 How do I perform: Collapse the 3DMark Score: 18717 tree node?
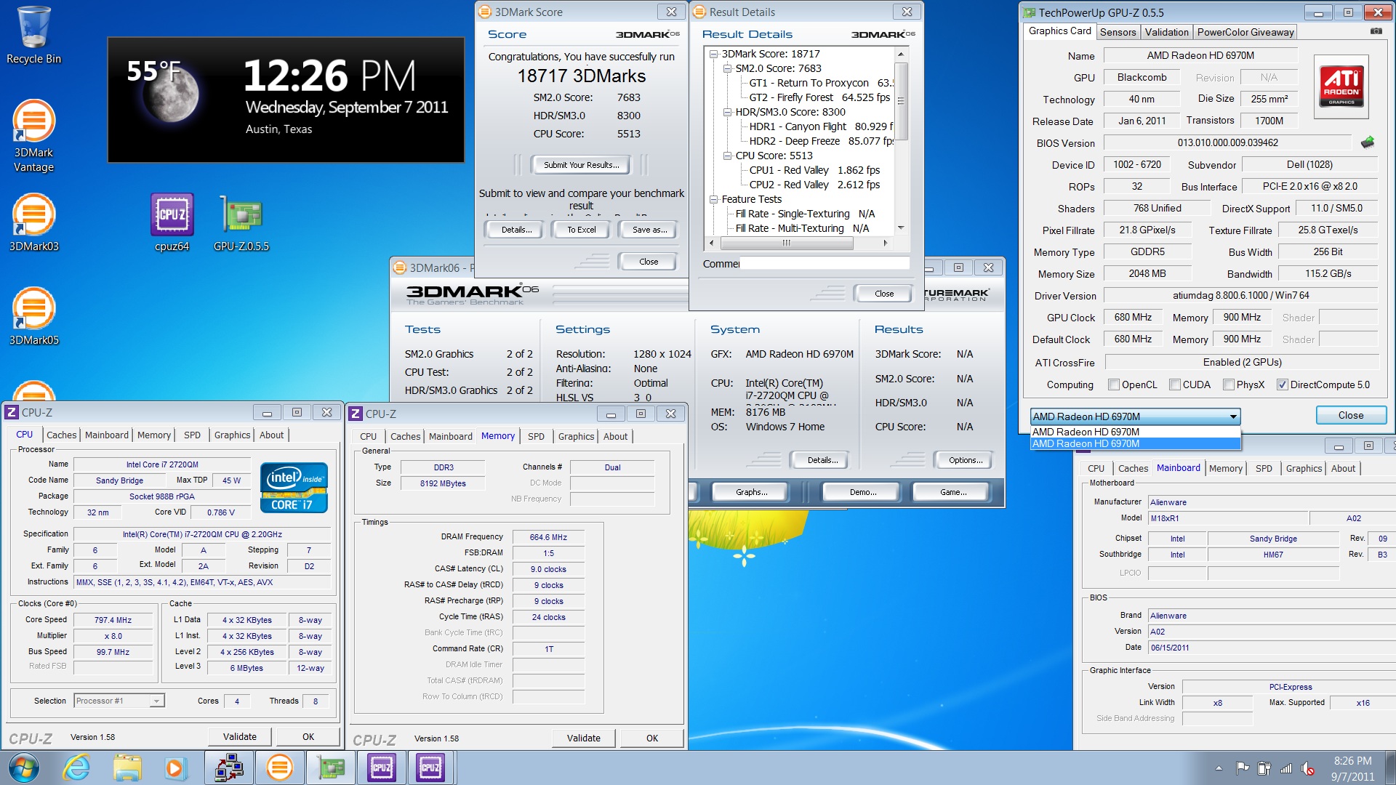[714, 54]
